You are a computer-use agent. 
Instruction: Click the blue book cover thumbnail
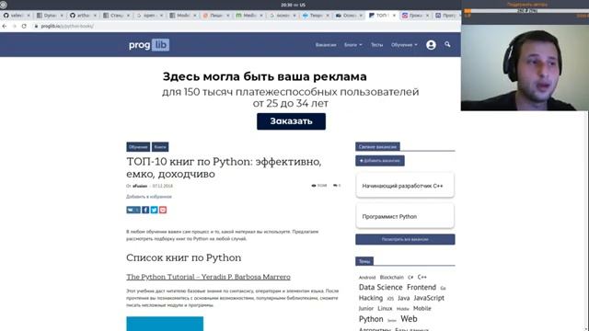click(x=165, y=324)
